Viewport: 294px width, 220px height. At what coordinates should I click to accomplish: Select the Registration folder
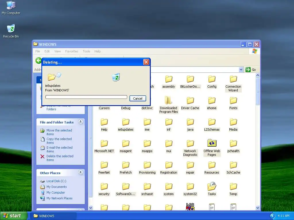point(169,168)
